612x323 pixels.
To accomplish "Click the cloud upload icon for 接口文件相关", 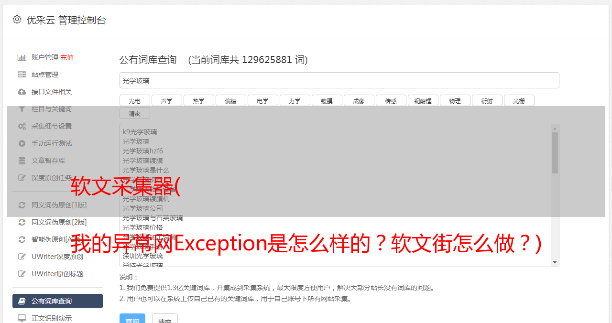I will coord(22,92).
